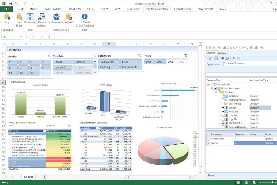This screenshot has width=277, height=185.
Task: Switch to the POWER QUERY ribbon tab
Action: (x=183, y=9)
